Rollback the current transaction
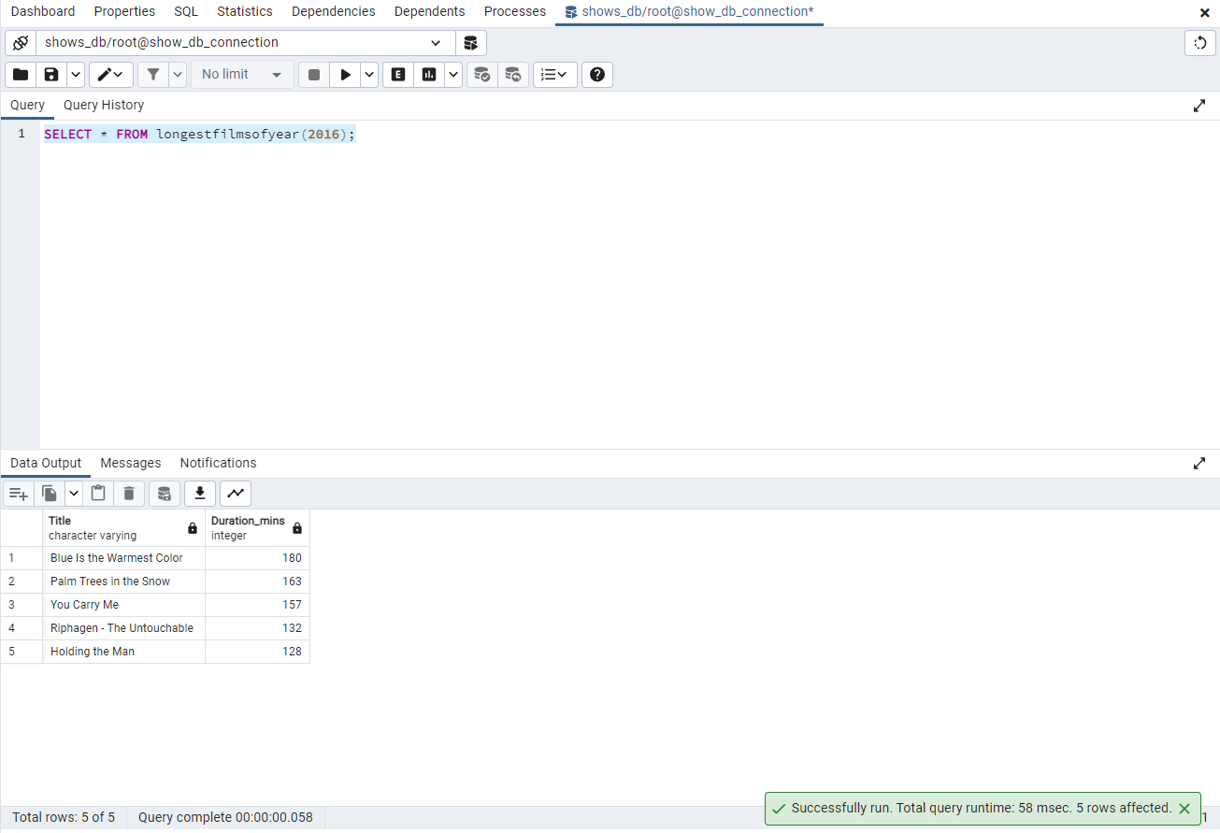Screen dimensions: 1220x833 click(513, 74)
